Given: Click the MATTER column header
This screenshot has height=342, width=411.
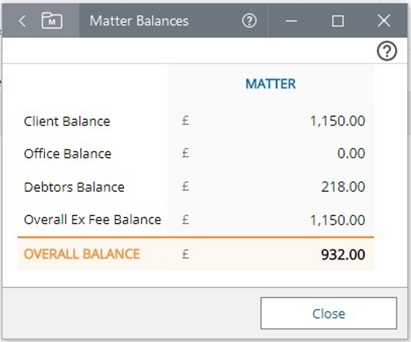Looking at the screenshot, I should click(271, 84).
